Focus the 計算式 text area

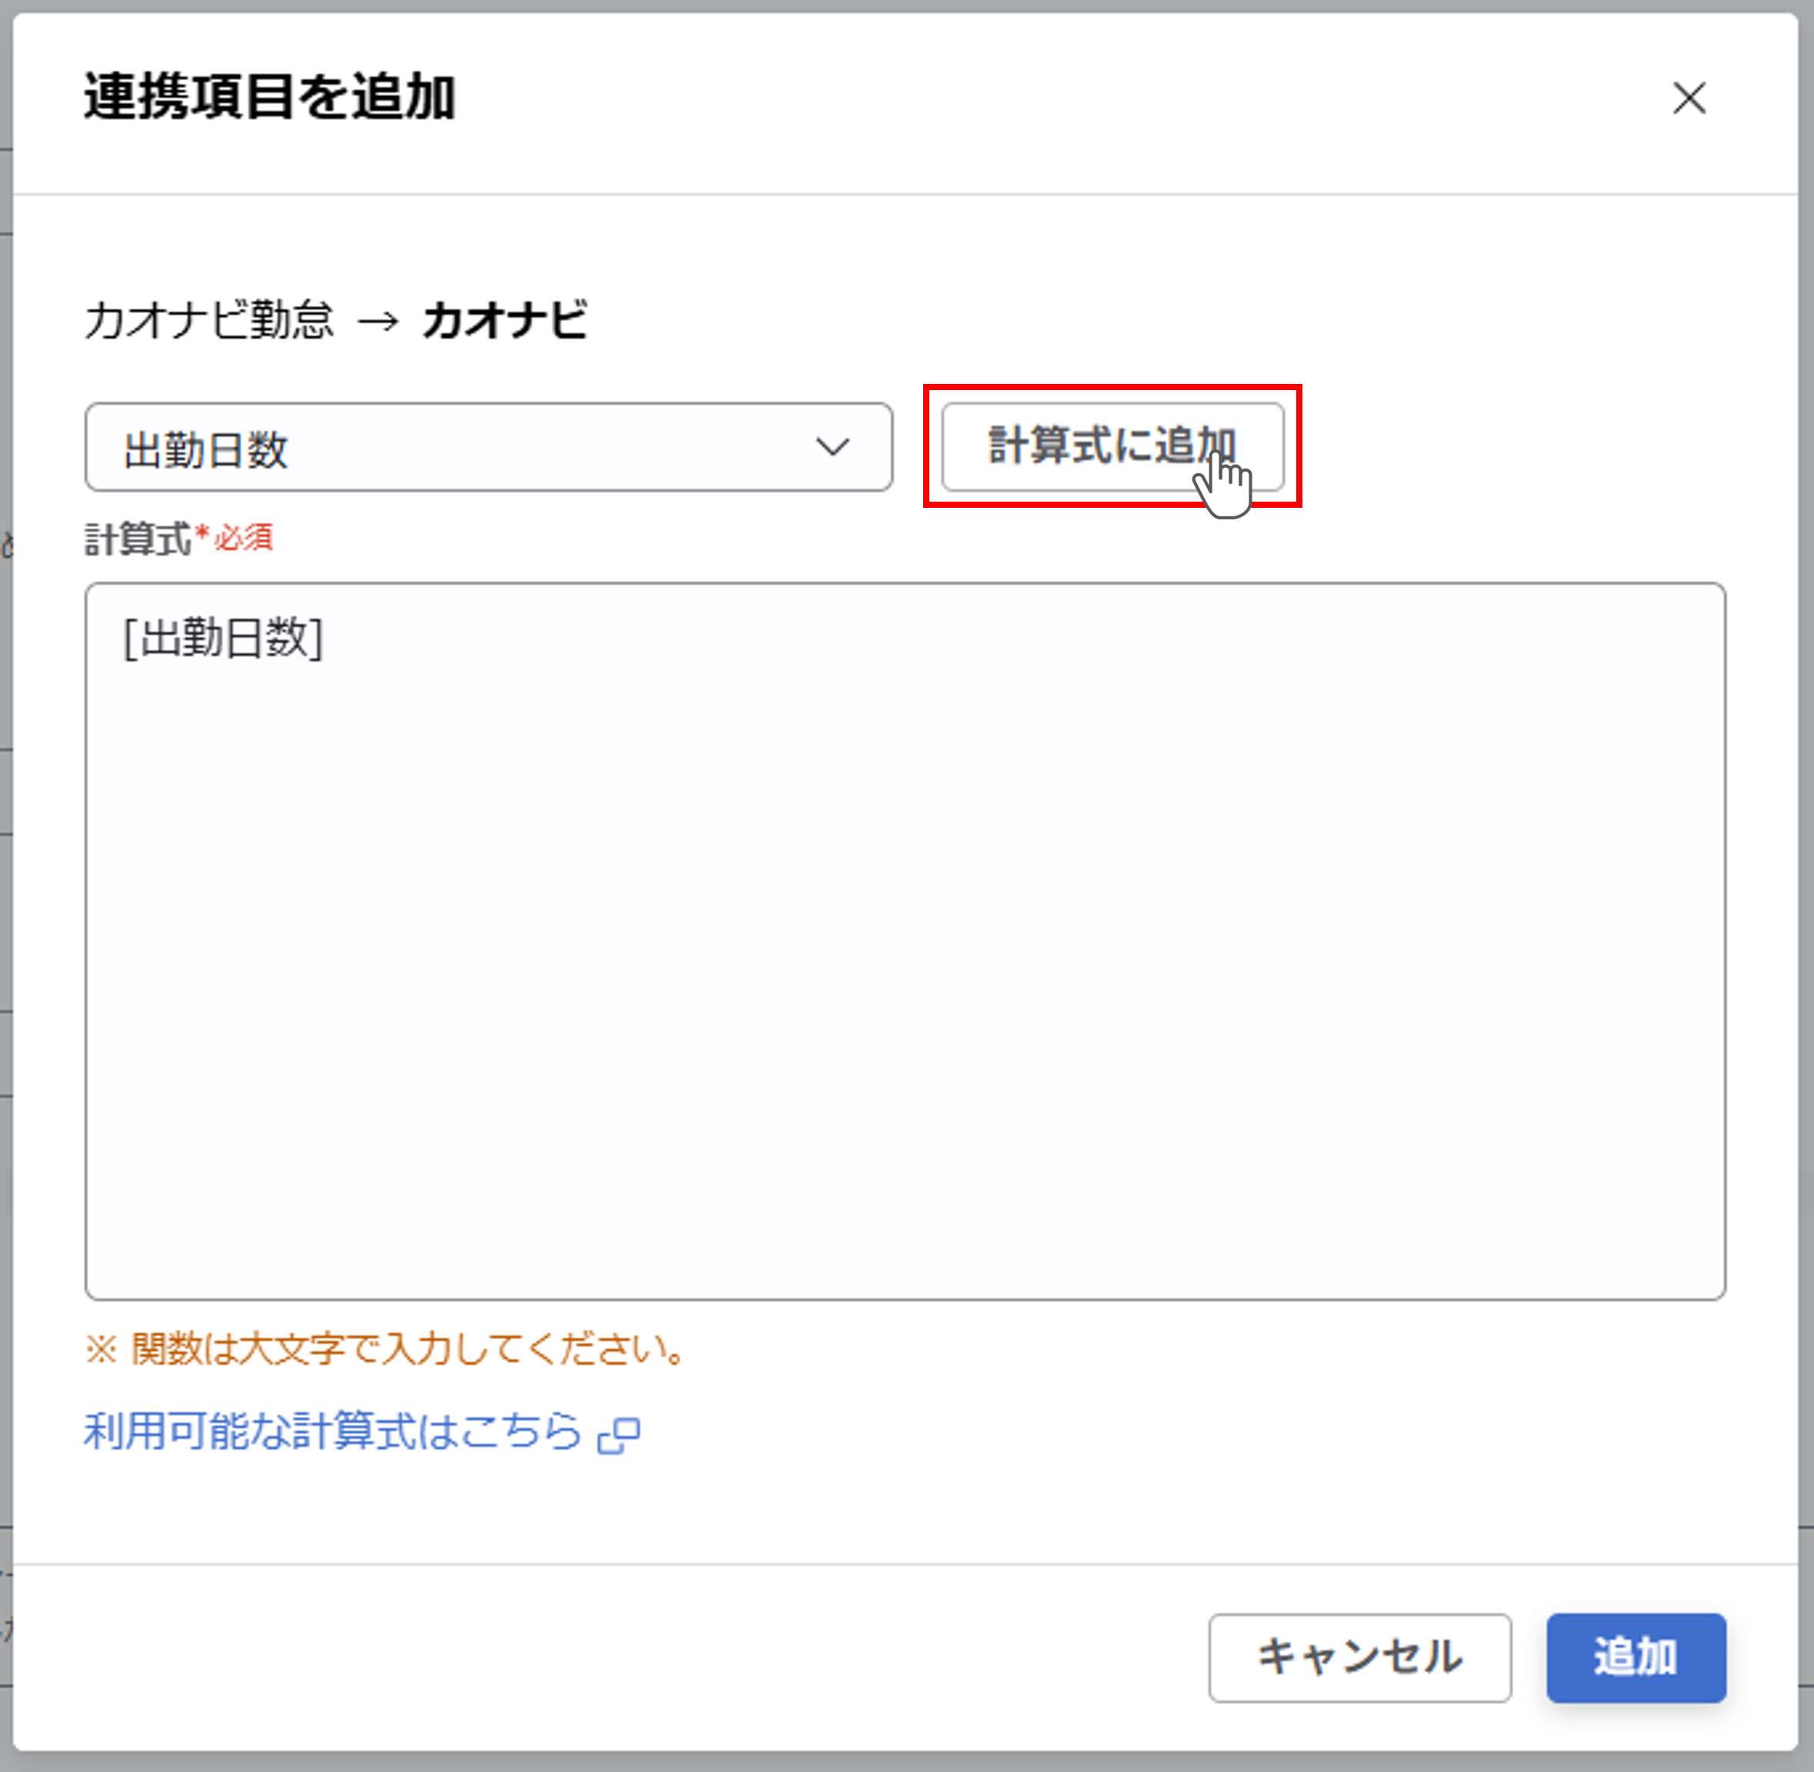(905, 941)
